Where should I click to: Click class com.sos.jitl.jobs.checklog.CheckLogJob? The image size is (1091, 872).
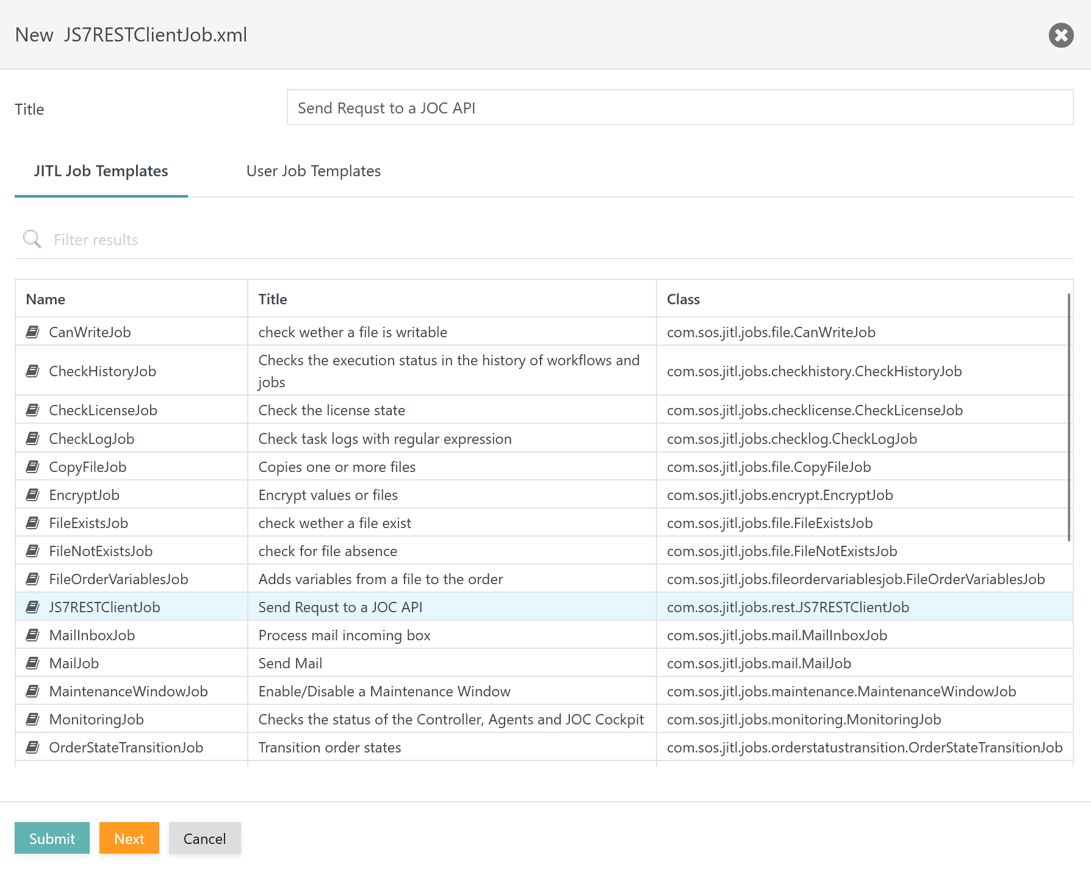[792, 438]
